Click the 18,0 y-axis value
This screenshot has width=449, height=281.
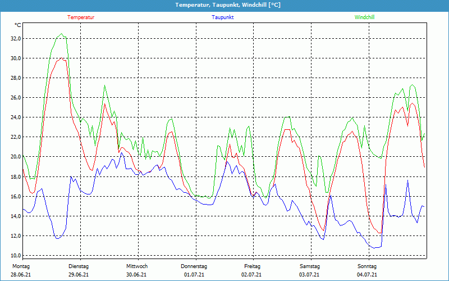(x=16, y=176)
